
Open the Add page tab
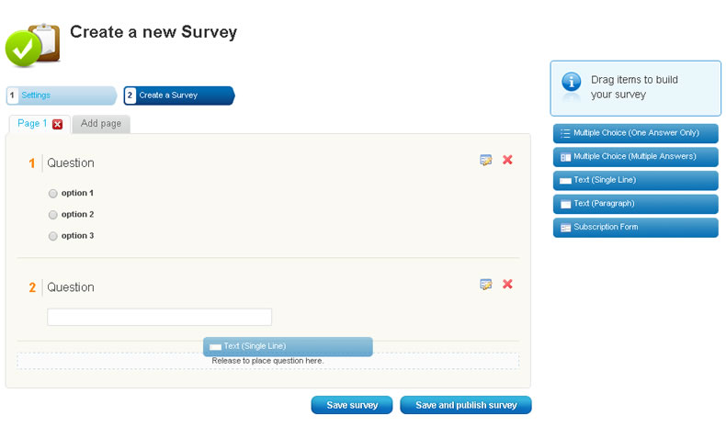tap(101, 124)
